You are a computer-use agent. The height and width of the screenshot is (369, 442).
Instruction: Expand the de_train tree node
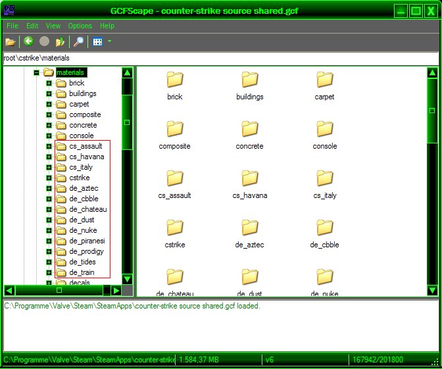coord(49,272)
